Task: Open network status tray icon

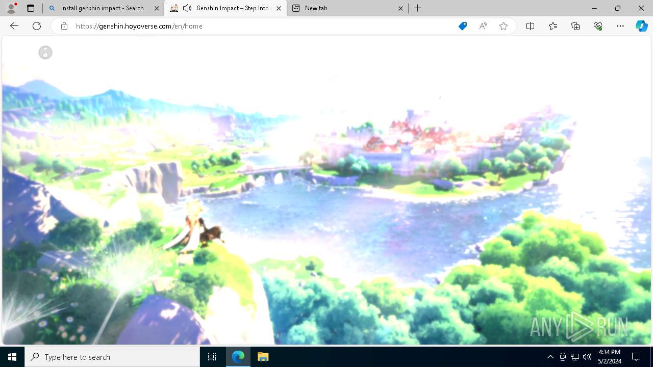Action: pos(575,357)
